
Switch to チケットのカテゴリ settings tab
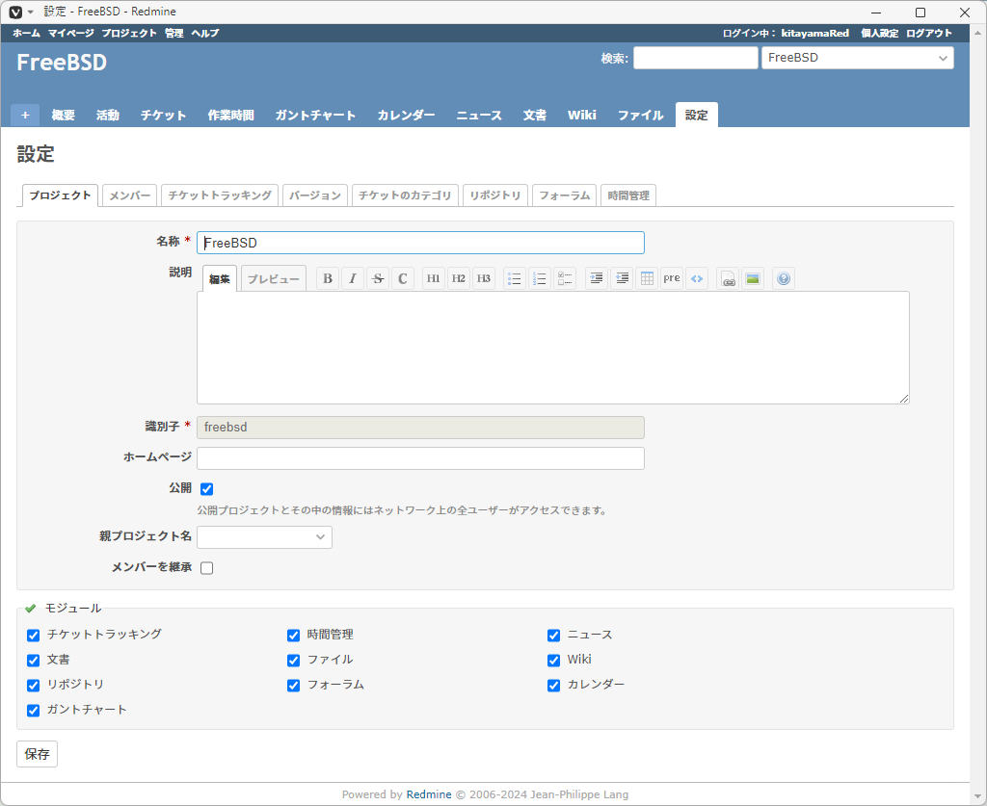point(405,195)
